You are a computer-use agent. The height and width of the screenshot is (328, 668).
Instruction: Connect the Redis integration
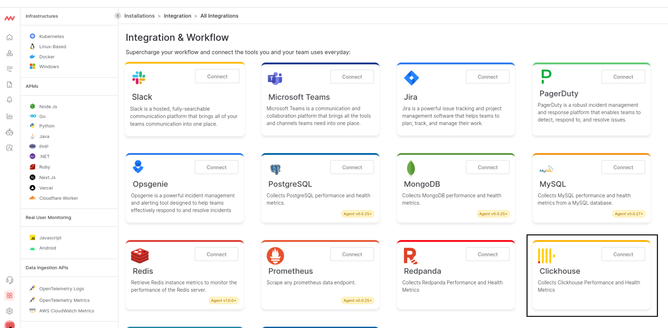pos(216,254)
